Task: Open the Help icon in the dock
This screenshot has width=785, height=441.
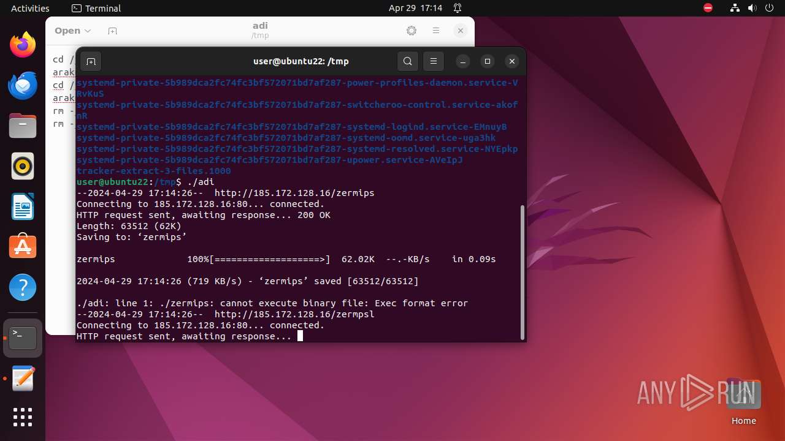Action: click(x=23, y=287)
